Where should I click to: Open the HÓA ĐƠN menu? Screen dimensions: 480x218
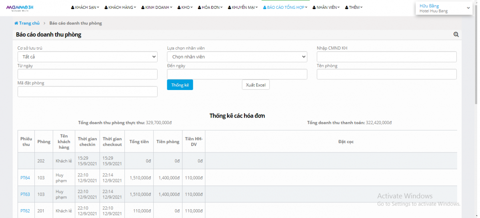[210, 7]
